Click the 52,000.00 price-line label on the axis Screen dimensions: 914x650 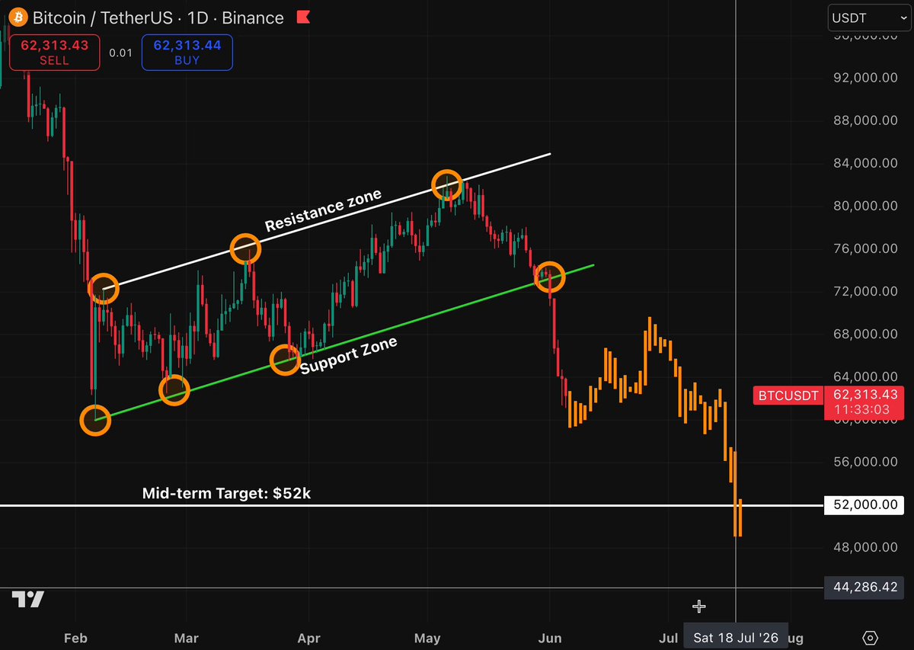pyautogui.click(x=865, y=504)
